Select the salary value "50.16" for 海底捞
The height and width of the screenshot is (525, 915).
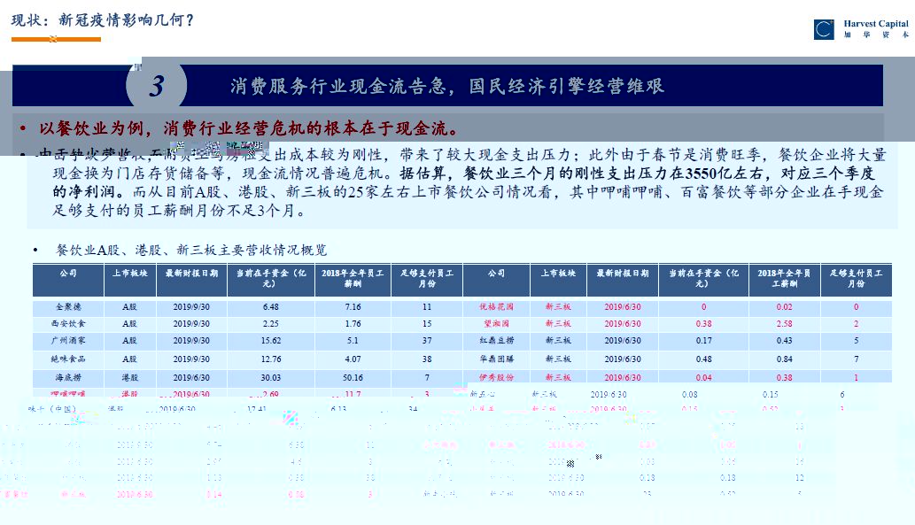coord(353,378)
